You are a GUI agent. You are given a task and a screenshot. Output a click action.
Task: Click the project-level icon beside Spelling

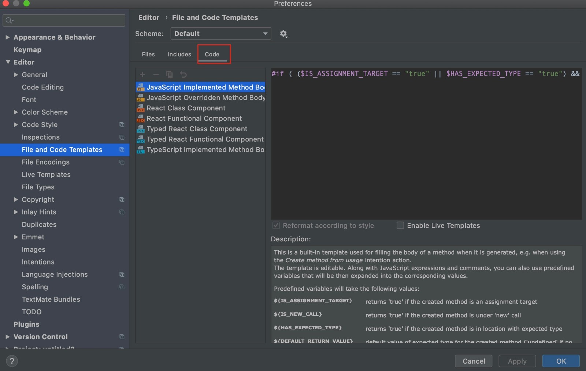pyautogui.click(x=122, y=287)
